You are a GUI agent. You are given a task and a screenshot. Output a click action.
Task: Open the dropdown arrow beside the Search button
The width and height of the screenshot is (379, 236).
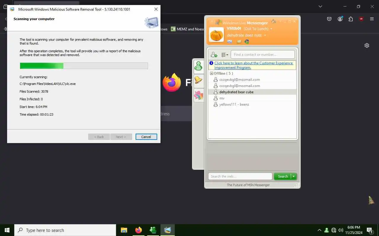(294, 176)
